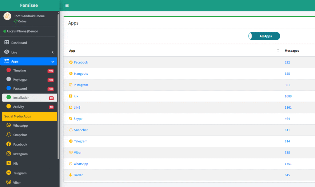The width and height of the screenshot is (315, 187).
Task: Click the Skype icon in the apps table
Action: 71,118
